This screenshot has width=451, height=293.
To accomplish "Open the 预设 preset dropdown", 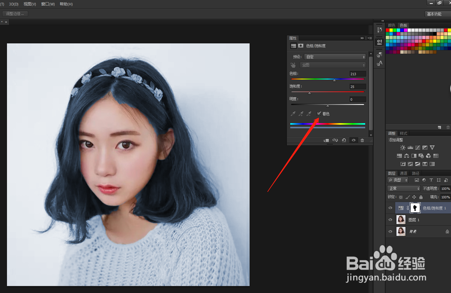I will (335, 57).
